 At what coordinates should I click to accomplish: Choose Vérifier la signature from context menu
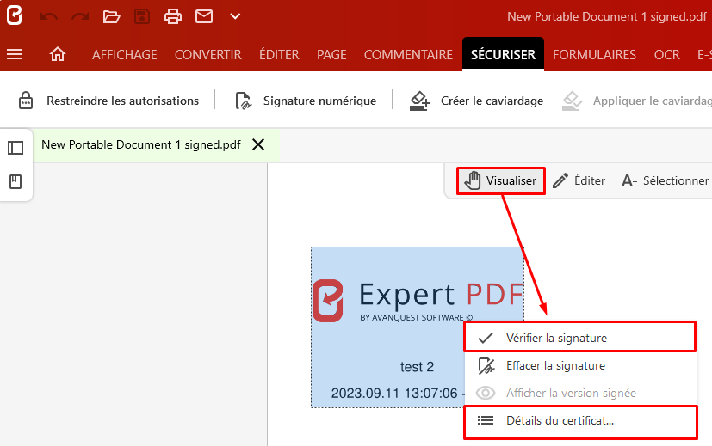coord(579,338)
